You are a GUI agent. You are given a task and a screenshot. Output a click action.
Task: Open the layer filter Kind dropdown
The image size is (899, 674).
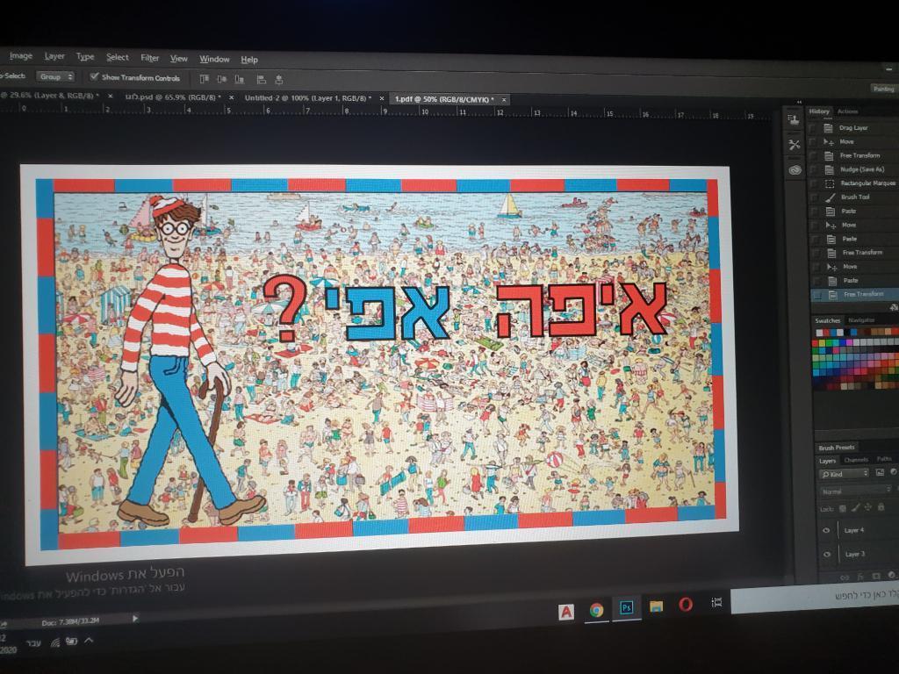tap(845, 474)
